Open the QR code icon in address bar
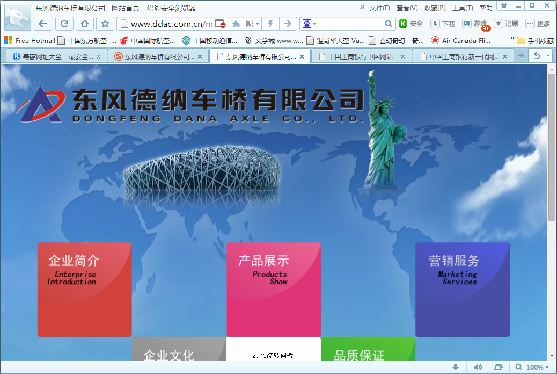Image resolution: width=557 pixels, height=374 pixels. (x=250, y=24)
